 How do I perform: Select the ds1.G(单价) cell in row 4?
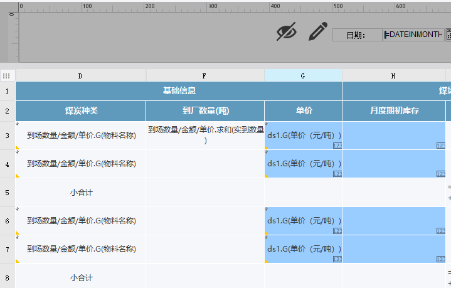point(303,164)
